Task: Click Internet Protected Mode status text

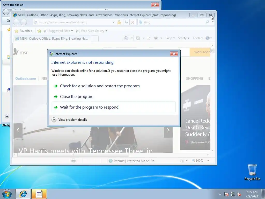Action: [x=134, y=161]
